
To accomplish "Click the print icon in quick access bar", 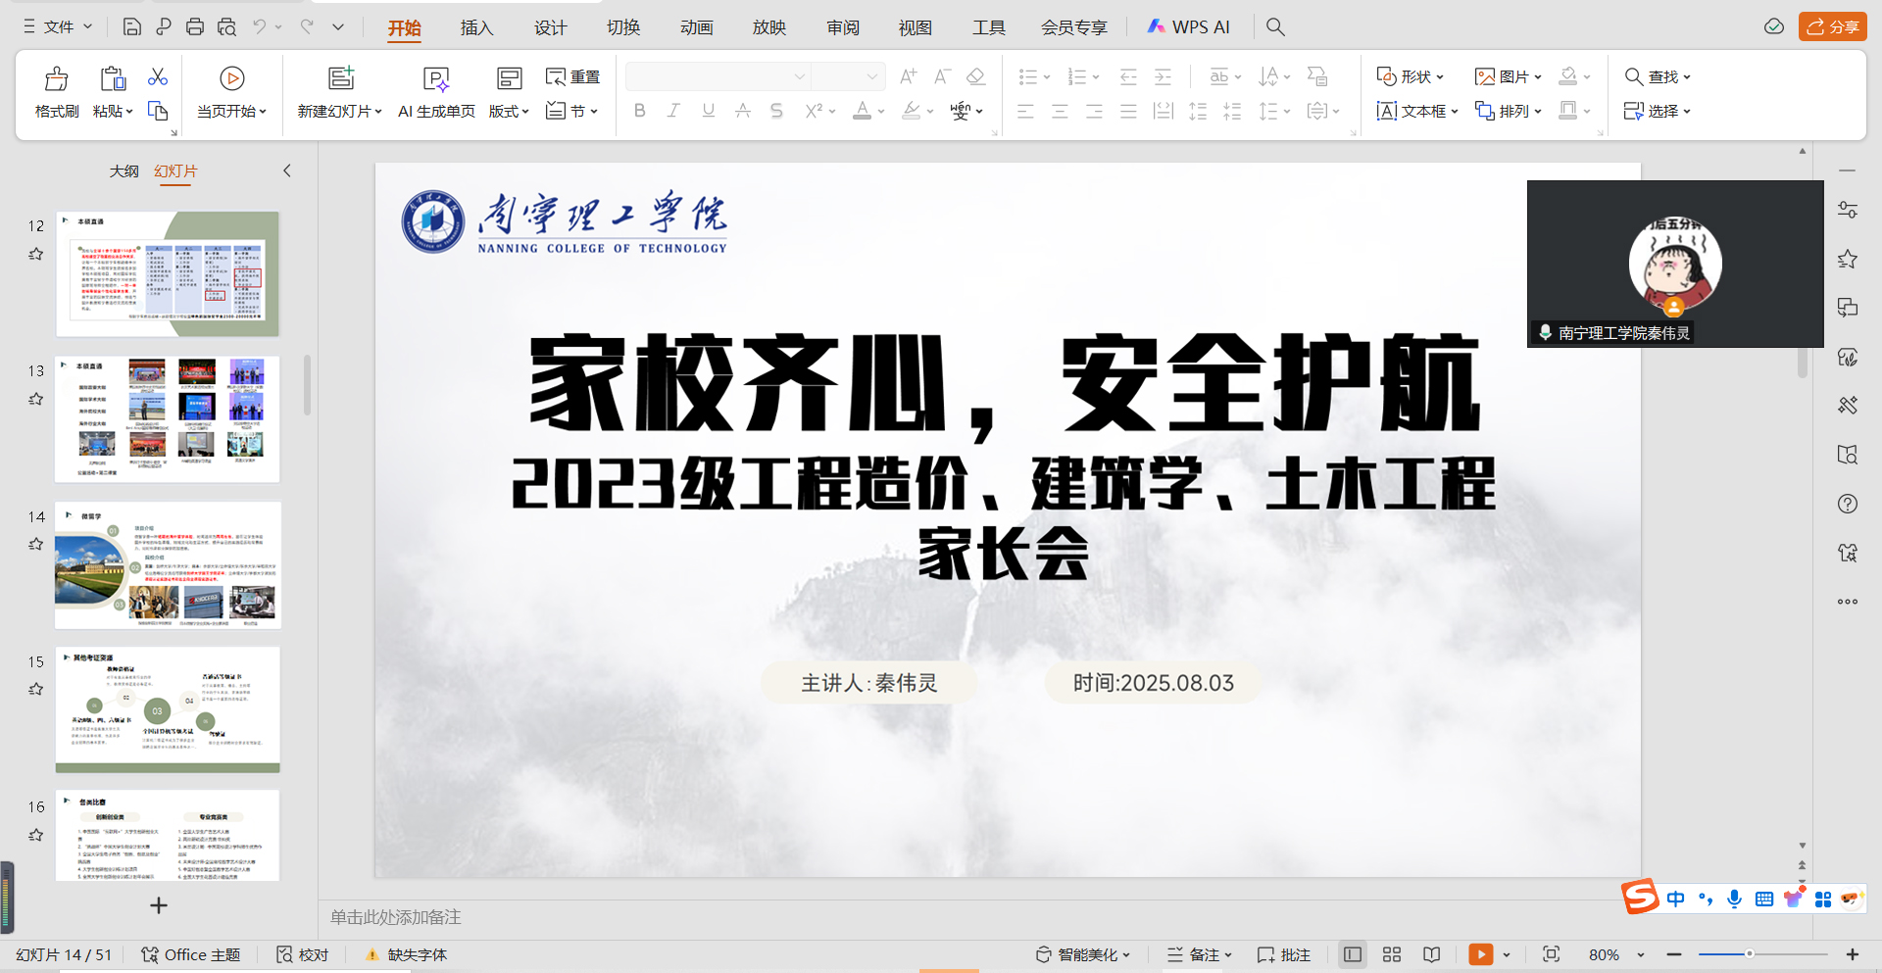I will pos(195,27).
